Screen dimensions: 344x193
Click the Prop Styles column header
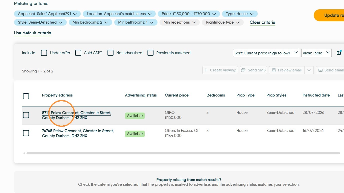tap(276, 95)
